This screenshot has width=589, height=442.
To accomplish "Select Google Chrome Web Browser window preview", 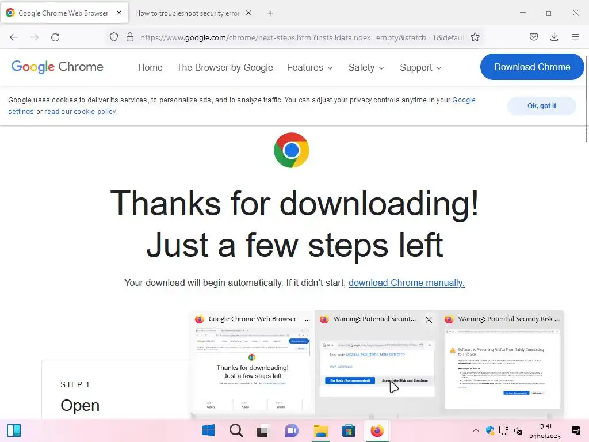I will (x=252, y=364).
